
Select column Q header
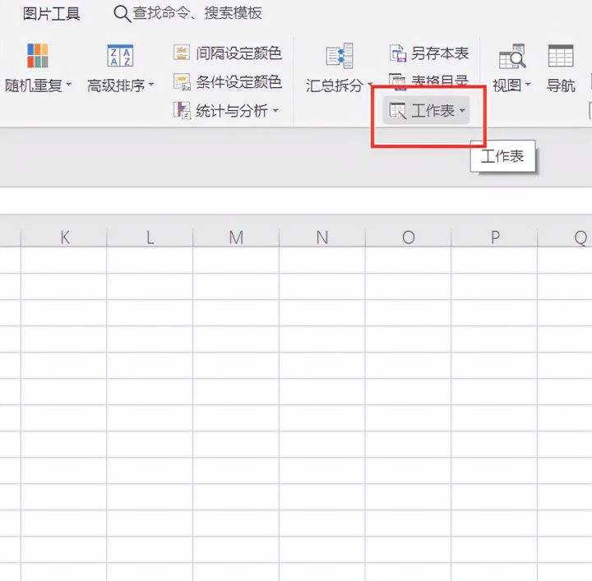click(565, 237)
